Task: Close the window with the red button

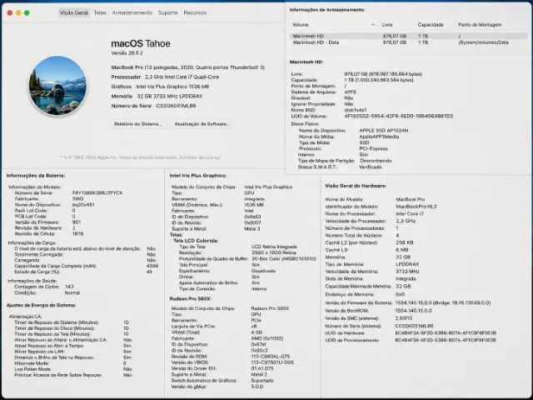Action: point(10,13)
